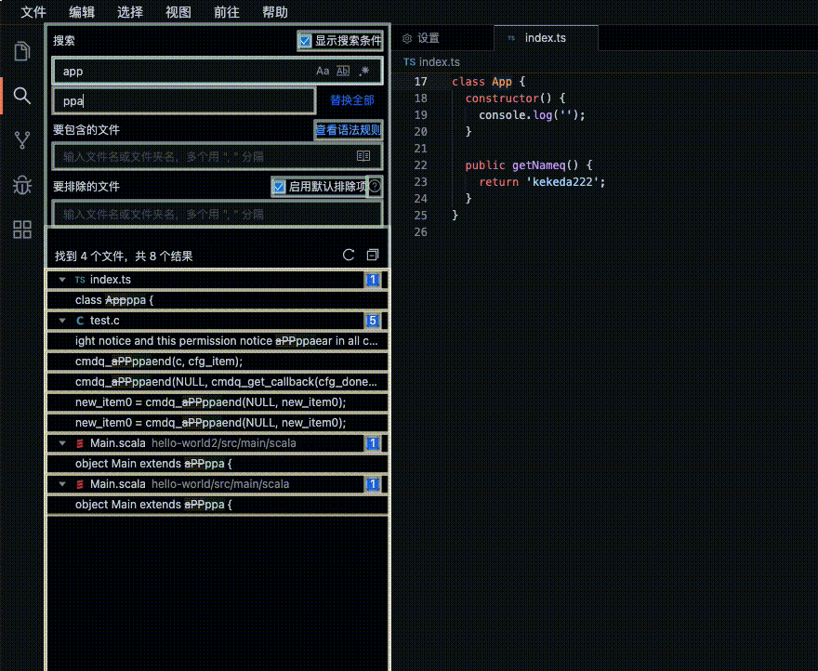818x671 pixels.
Task: Switch to the index.ts editor tab
Action: click(546, 38)
